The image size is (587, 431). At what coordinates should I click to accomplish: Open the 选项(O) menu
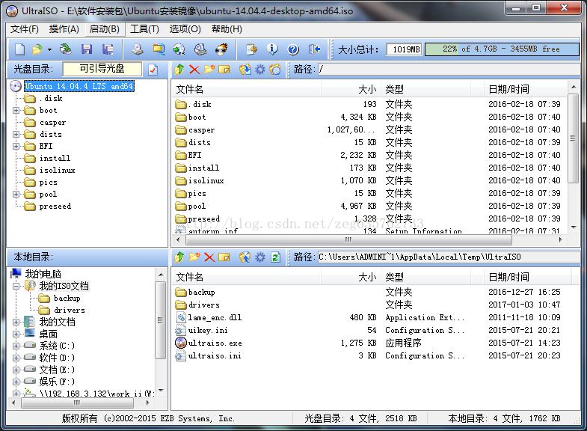click(185, 29)
